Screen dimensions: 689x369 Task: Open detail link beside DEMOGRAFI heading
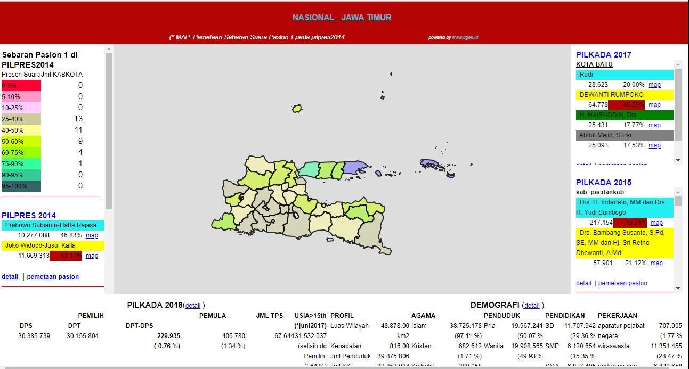point(532,306)
